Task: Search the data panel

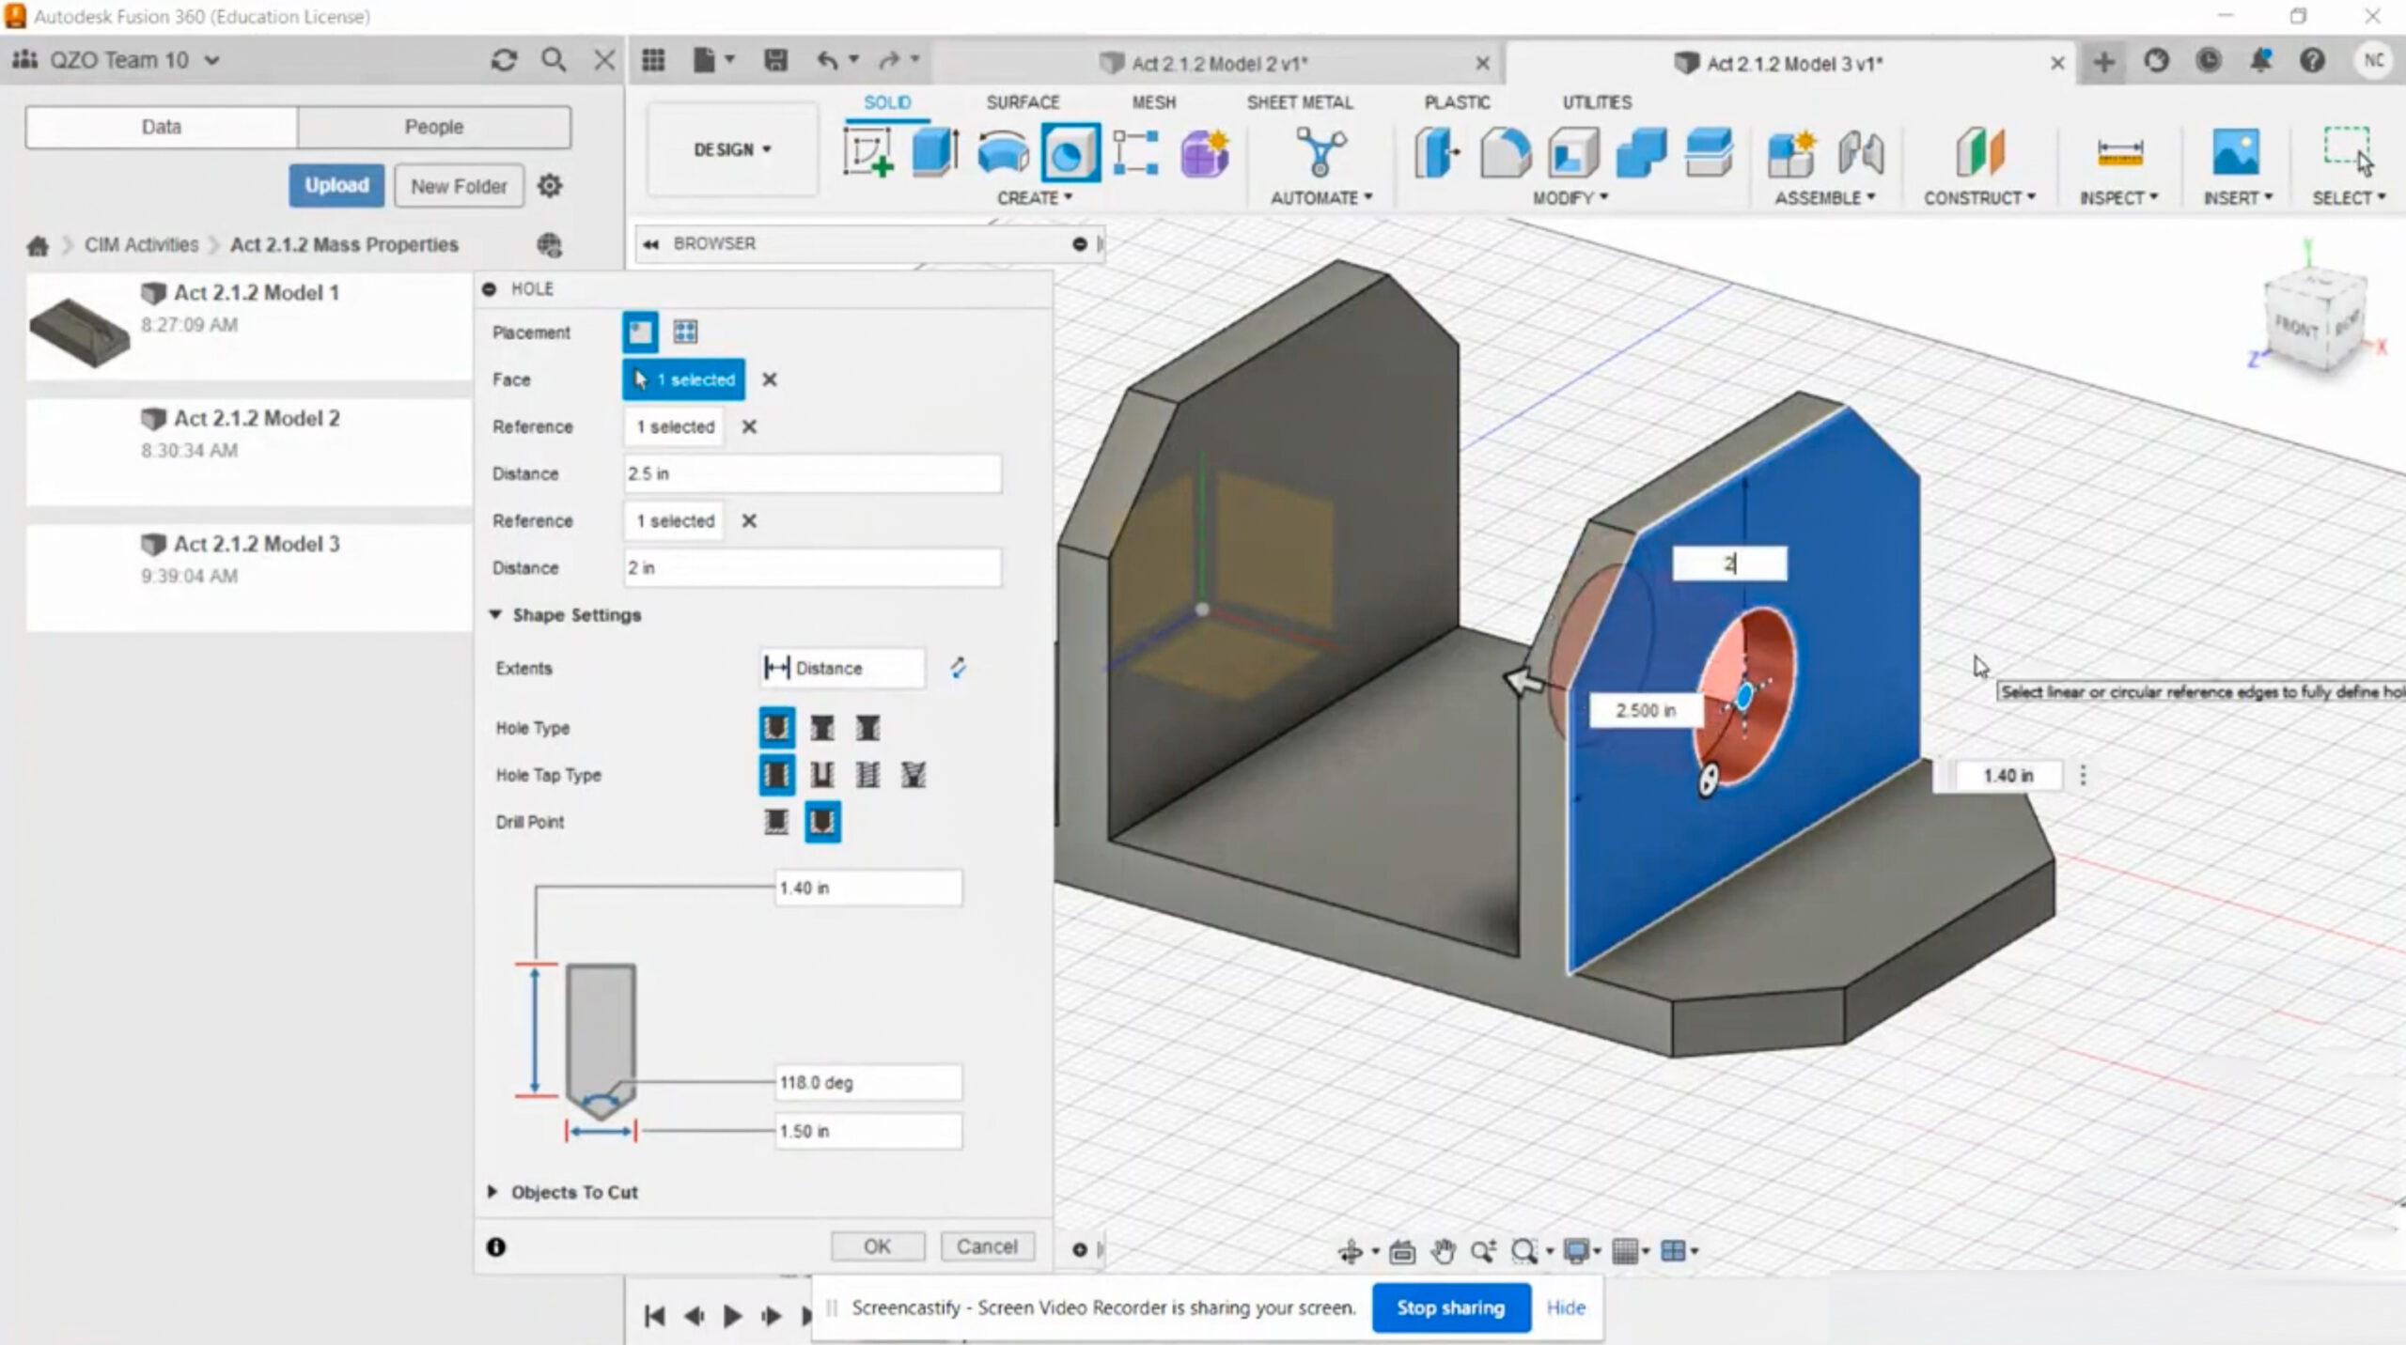Action: tap(554, 61)
